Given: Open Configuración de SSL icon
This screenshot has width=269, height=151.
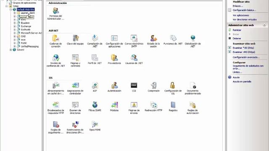Looking at the screenshot, I should click(x=173, y=85).
